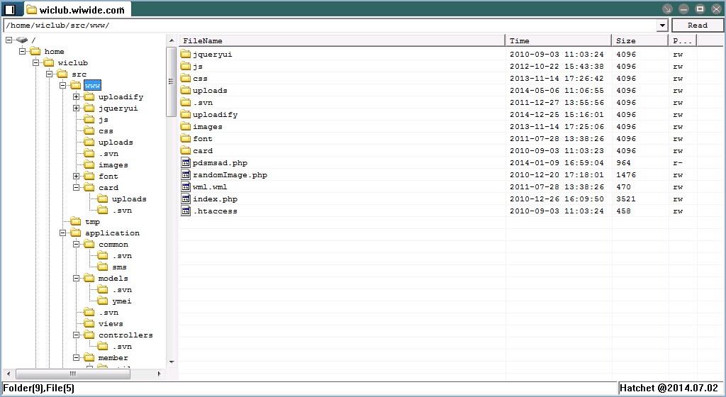The height and width of the screenshot is (397, 726).
Task: Click the images folder icon in file list
Action: click(x=186, y=126)
